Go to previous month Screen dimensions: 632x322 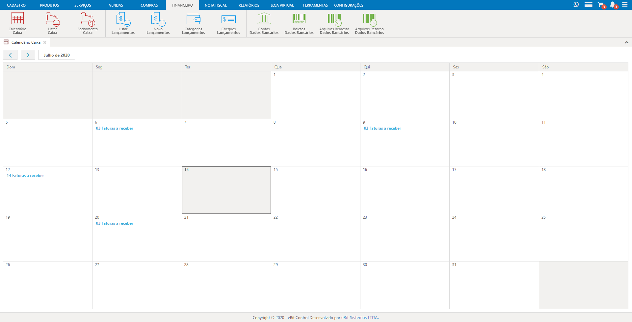point(10,55)
